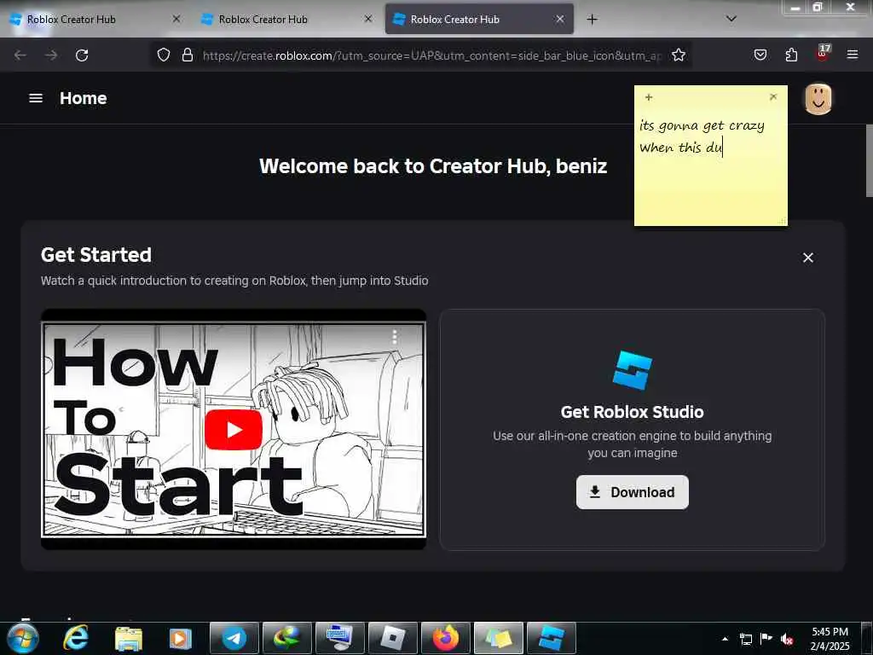The image size is (873, 655).
Task: Open a new browser tab
Action: [x=592, y=20]
